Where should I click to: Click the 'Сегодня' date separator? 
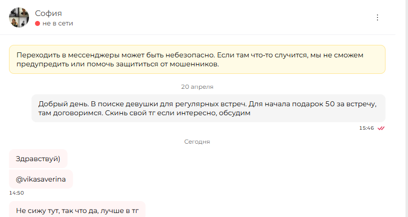point(197,142)
